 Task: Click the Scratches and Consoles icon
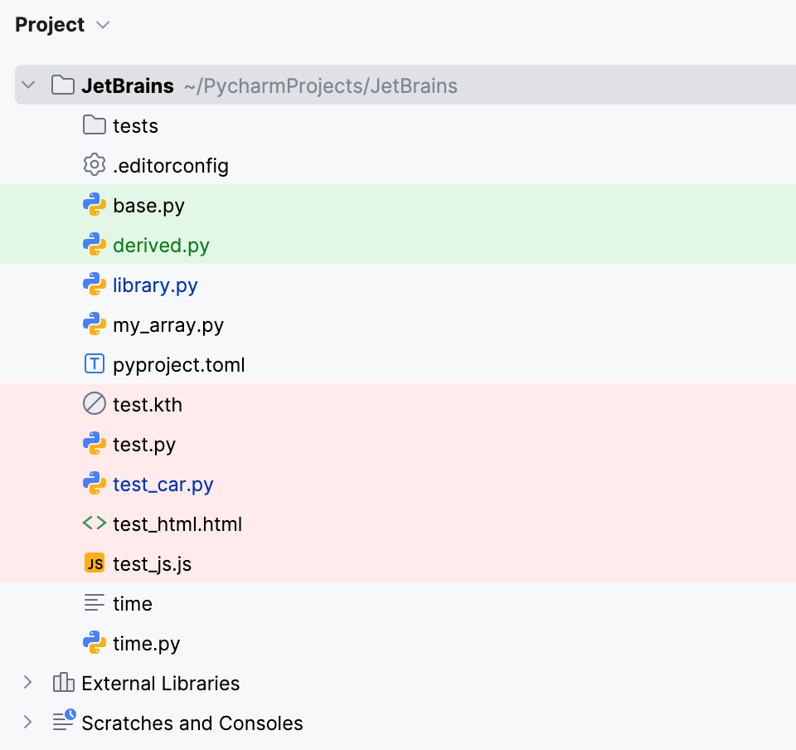click(x=64, y=723)
